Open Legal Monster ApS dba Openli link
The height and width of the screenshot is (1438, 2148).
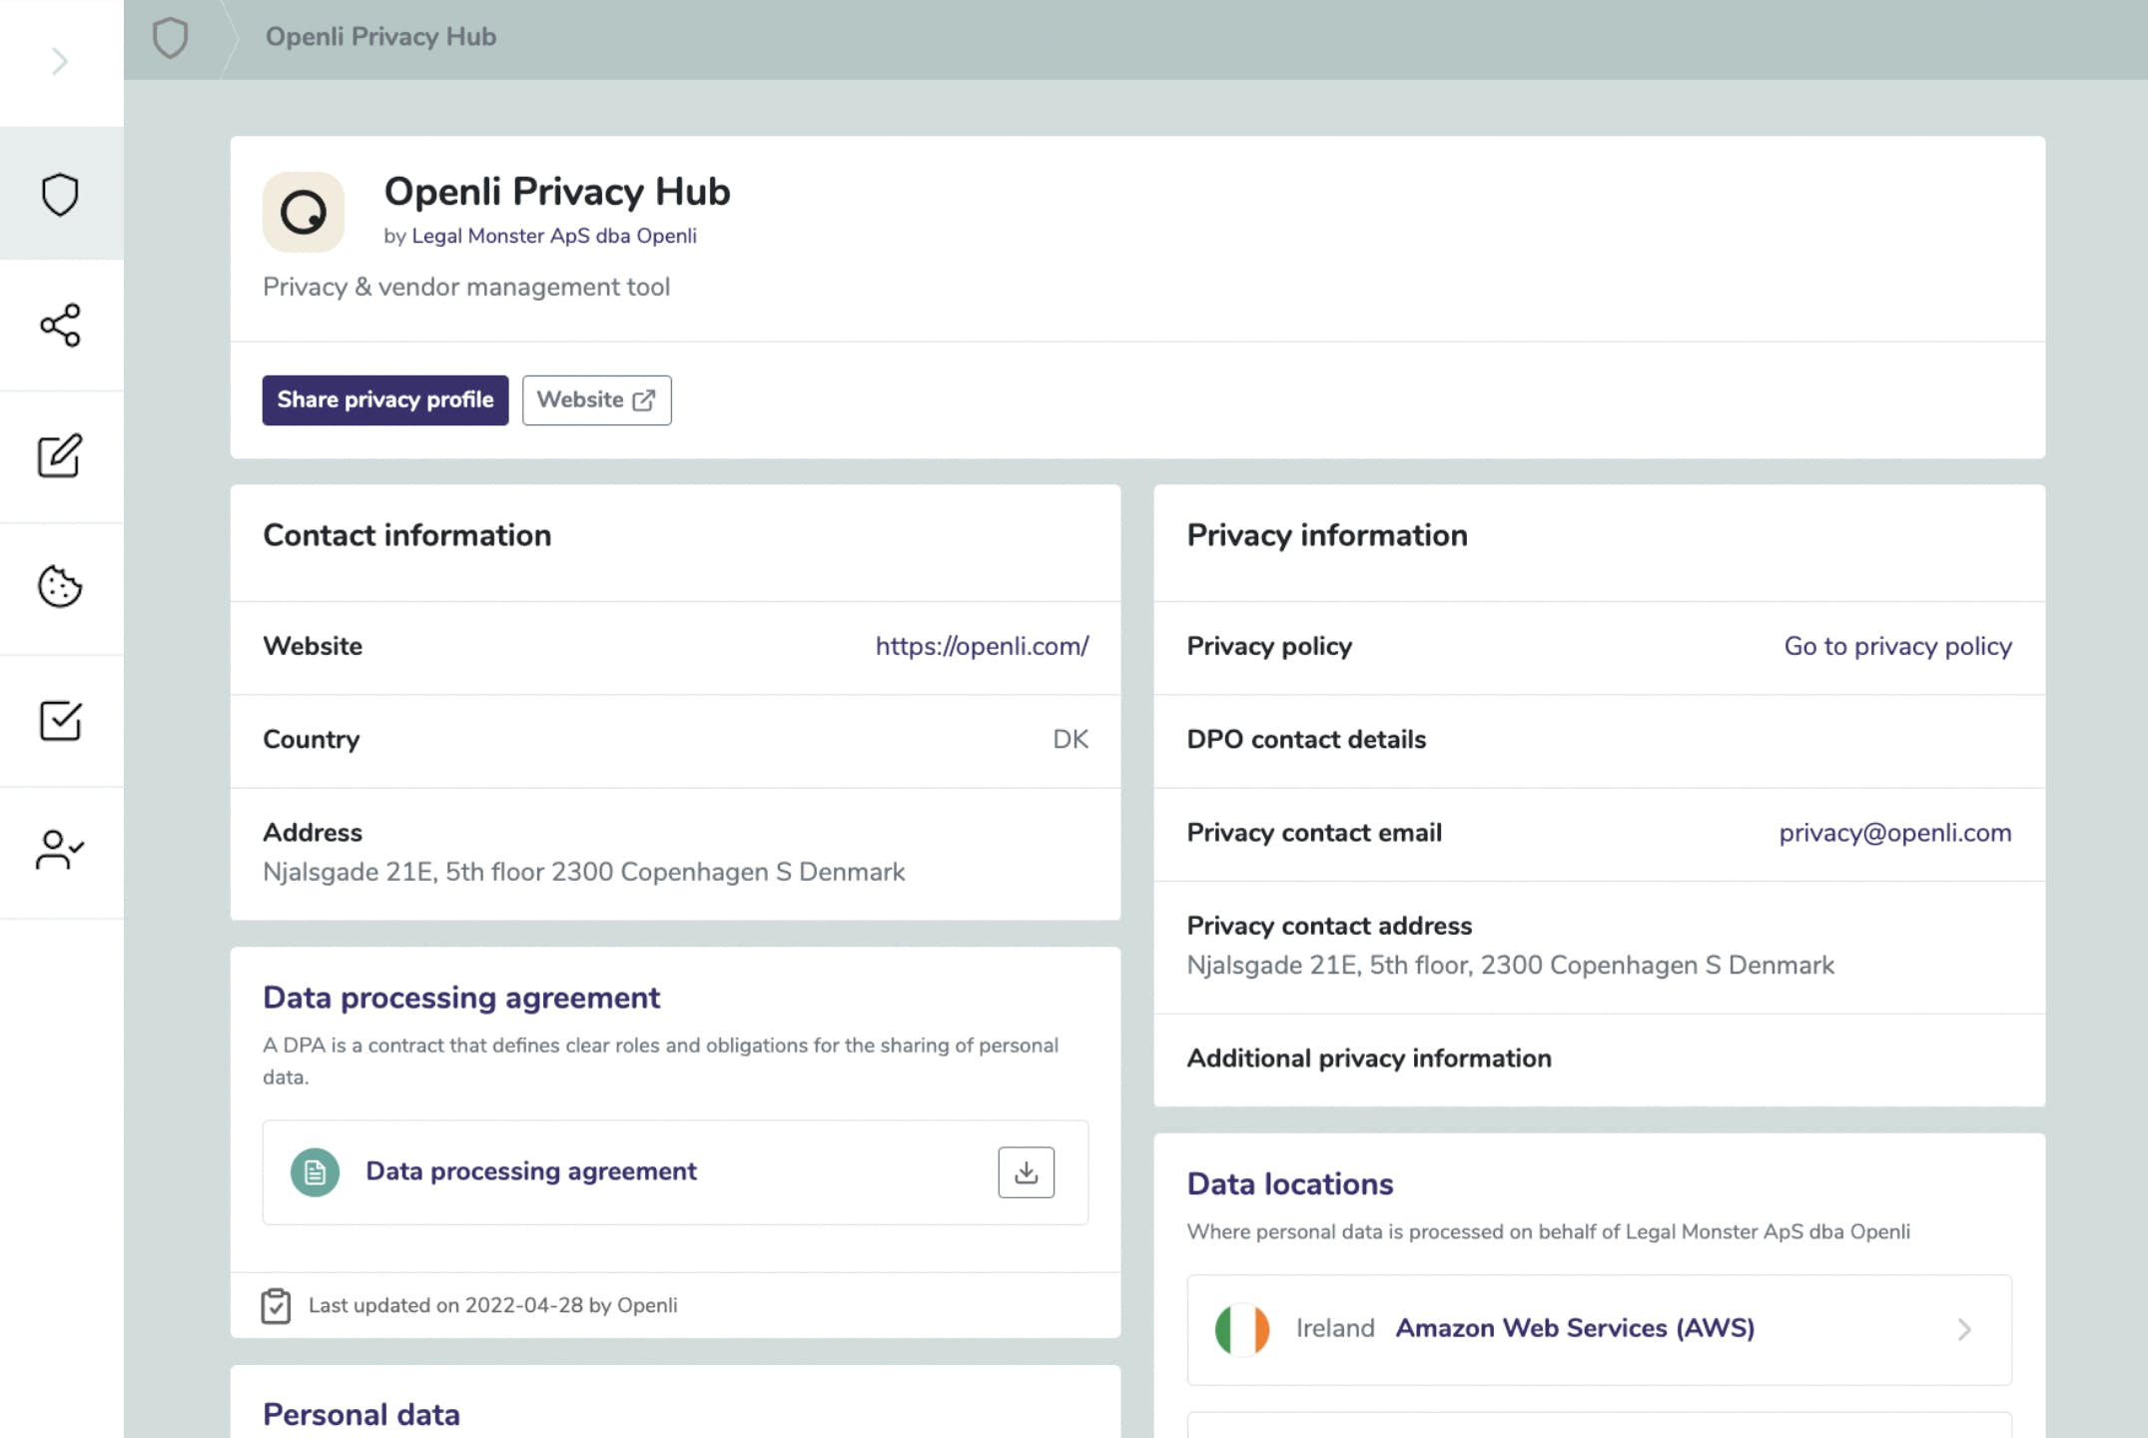(554, 236)
